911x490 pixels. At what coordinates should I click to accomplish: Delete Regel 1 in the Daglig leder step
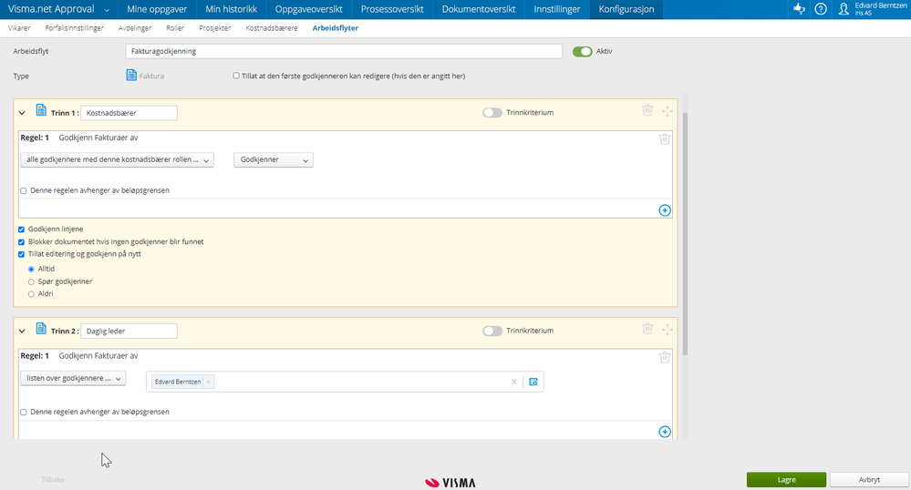pos(665,358)
